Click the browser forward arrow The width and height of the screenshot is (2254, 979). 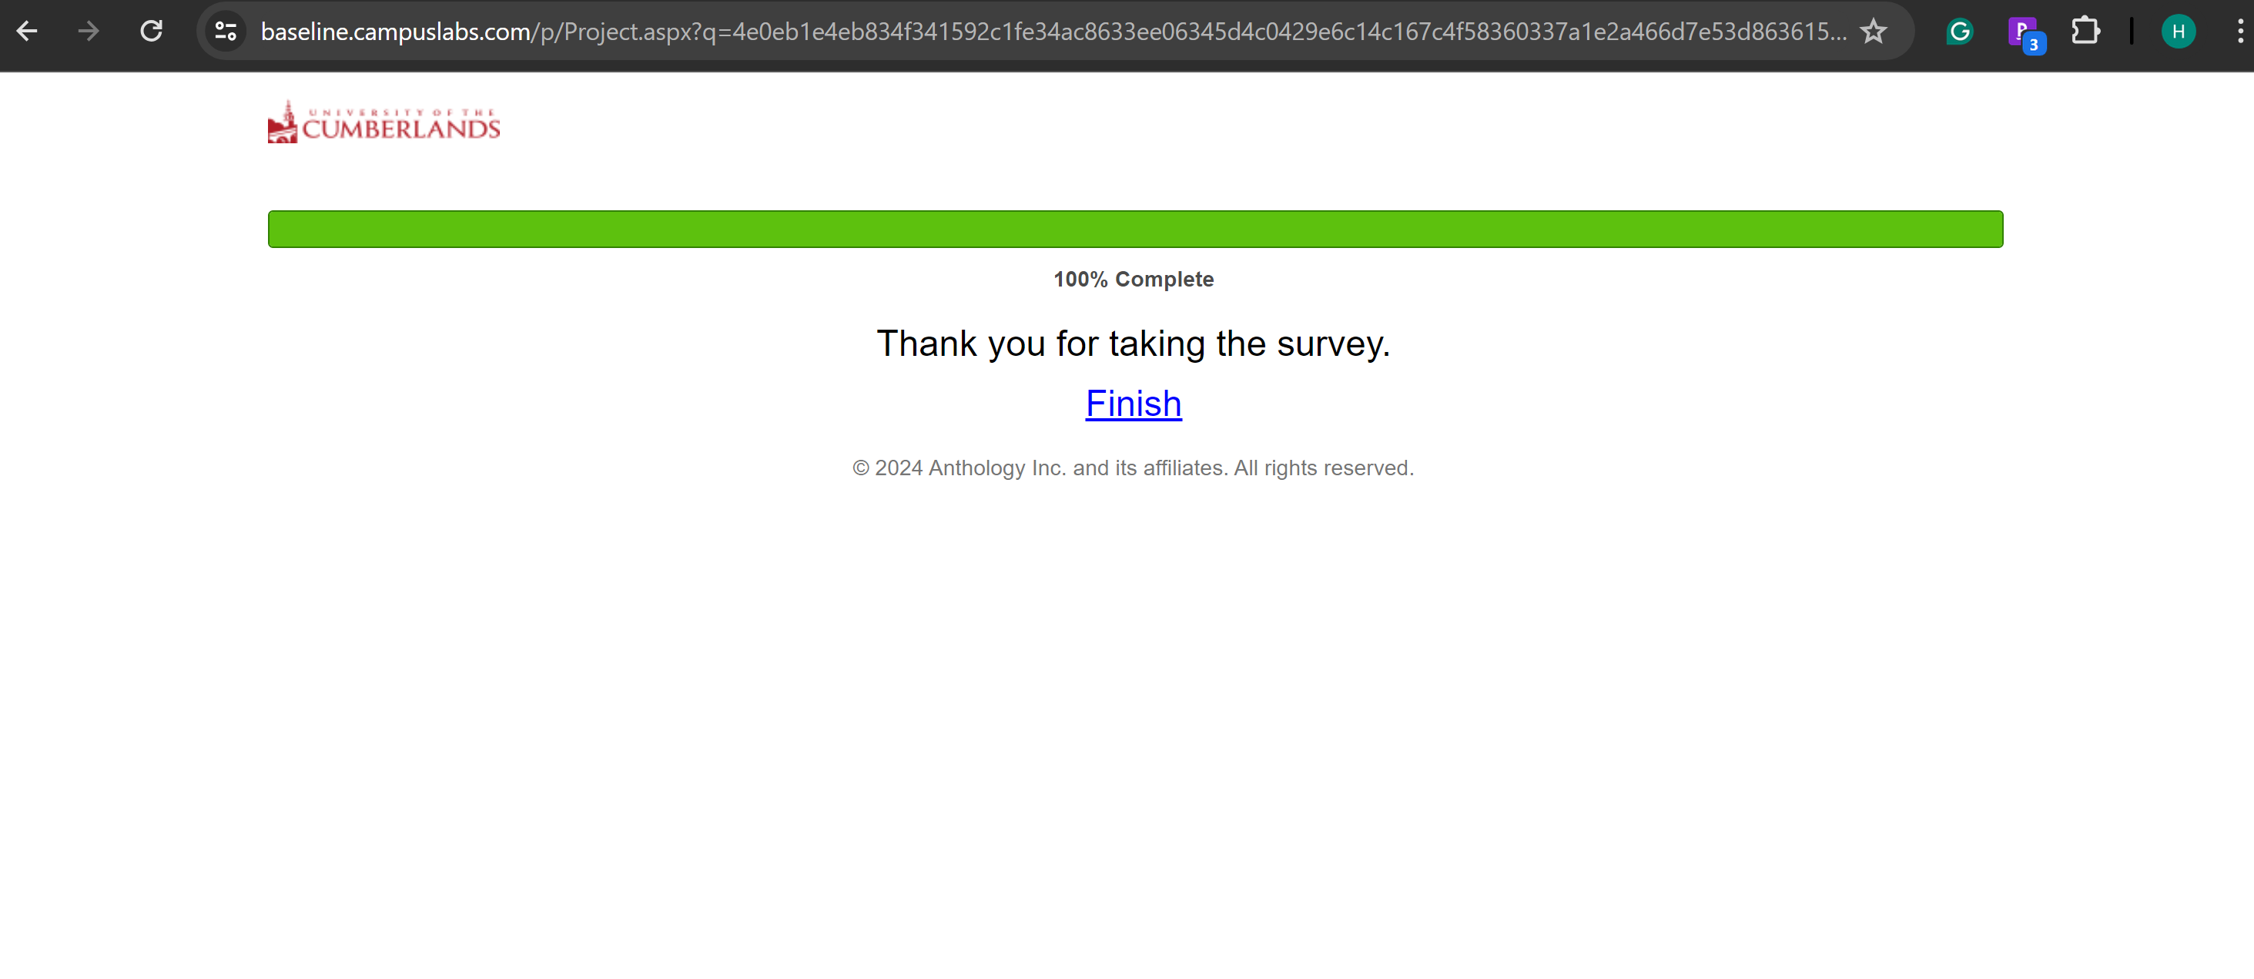(89, 32)
